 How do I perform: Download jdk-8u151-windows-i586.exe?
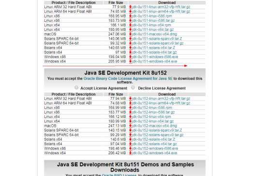click(155, 57)
